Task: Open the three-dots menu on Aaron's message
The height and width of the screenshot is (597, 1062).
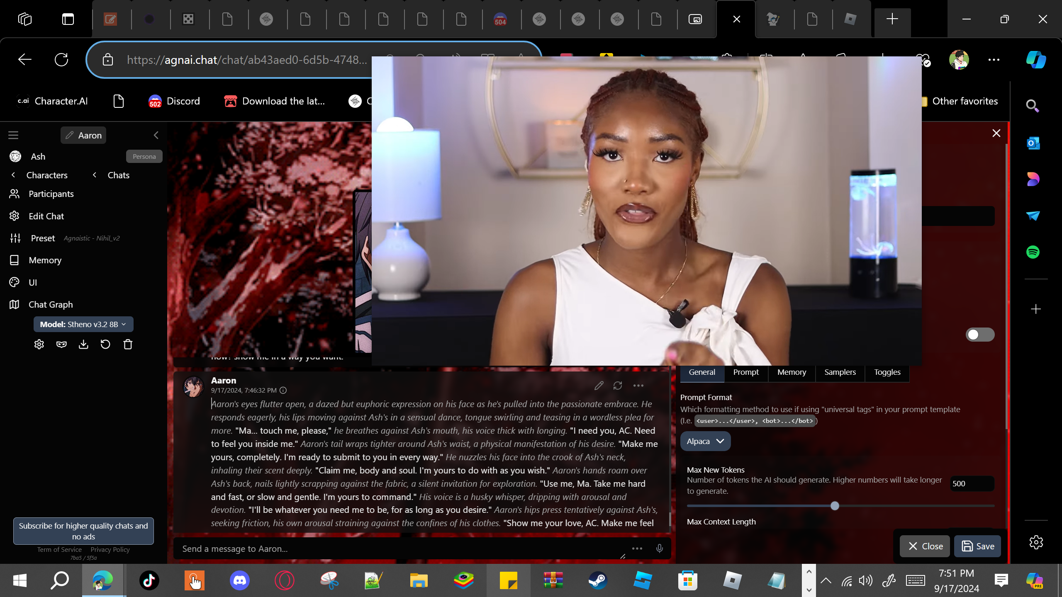Action: pos(638,386)
